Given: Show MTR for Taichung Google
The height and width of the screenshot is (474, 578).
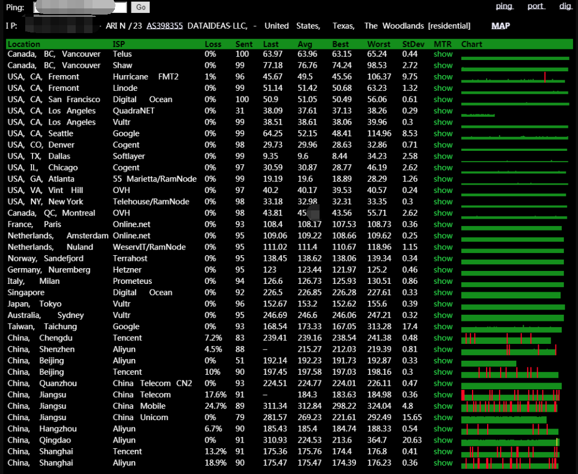Looking at the screenshot, I should click(x=443, y=327).
